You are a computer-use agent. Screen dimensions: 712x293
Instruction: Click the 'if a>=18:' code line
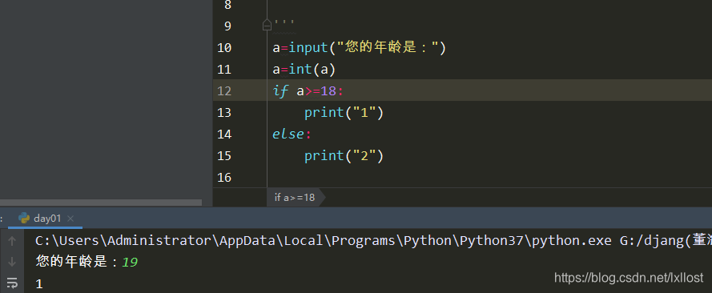point(308,90)
